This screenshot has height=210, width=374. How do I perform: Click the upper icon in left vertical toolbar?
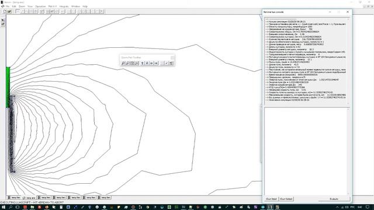pos(3,20)
